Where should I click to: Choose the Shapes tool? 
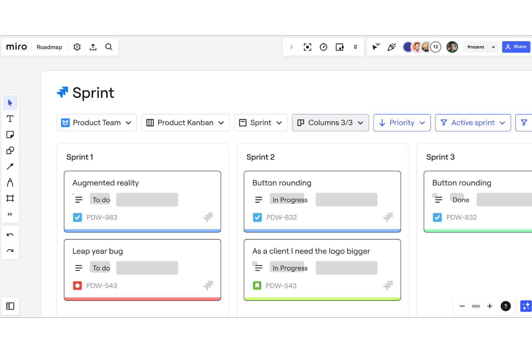tap(10, 151)
